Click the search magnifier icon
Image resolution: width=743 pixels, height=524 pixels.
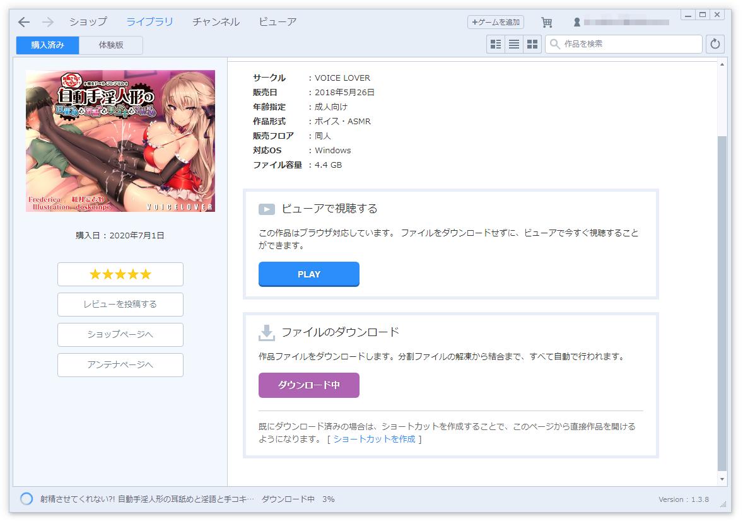point(555,44)
